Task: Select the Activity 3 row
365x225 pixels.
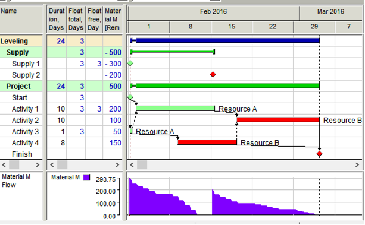Action: [21, 131]
